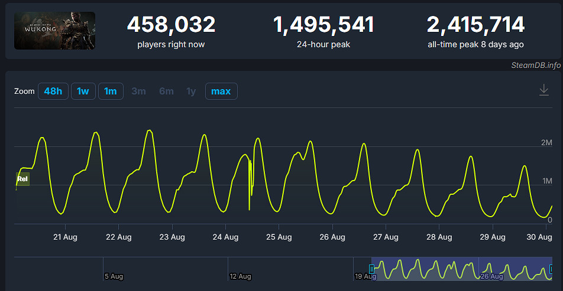Switch zoom to 1m

point(111,91)
